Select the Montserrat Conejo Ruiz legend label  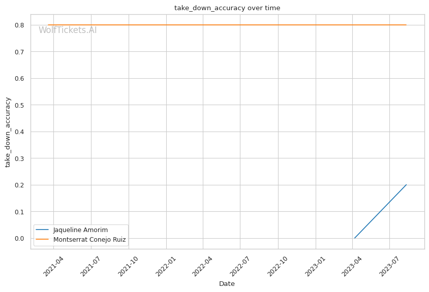pyautogui.click(x=89, y=239)
